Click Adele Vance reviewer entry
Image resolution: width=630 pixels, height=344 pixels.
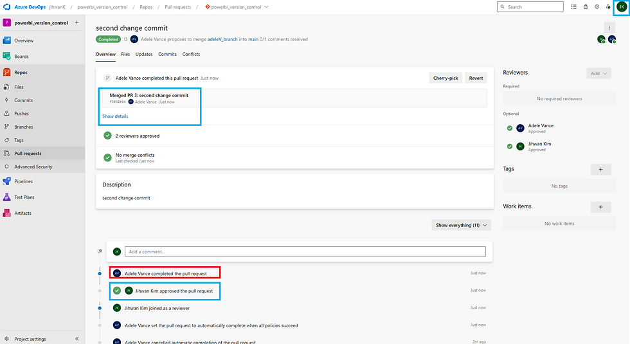click(541, 128)
